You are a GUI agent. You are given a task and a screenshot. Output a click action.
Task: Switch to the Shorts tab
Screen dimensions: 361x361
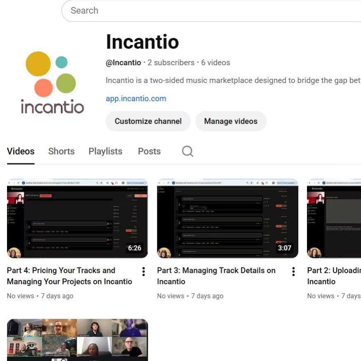(61, 151)
